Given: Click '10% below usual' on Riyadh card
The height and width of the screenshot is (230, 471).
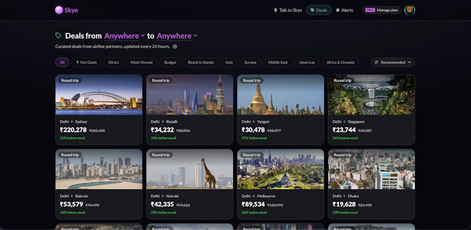Looking at the screenshot, I should (x=163, y=138).
